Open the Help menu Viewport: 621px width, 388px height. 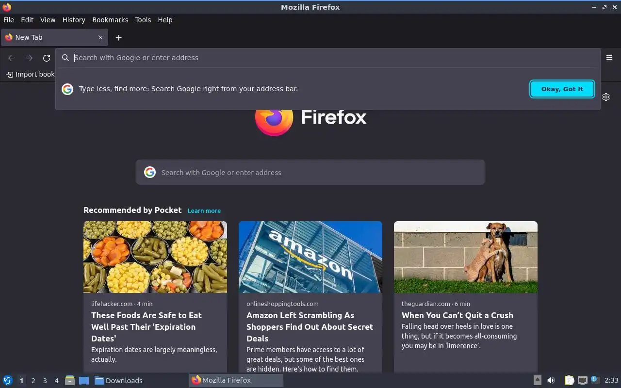click(165, 20)
